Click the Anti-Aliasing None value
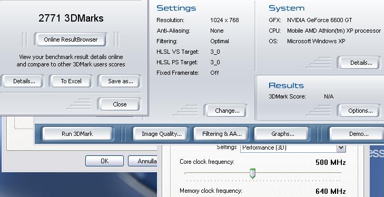 (x=216, y=31)
